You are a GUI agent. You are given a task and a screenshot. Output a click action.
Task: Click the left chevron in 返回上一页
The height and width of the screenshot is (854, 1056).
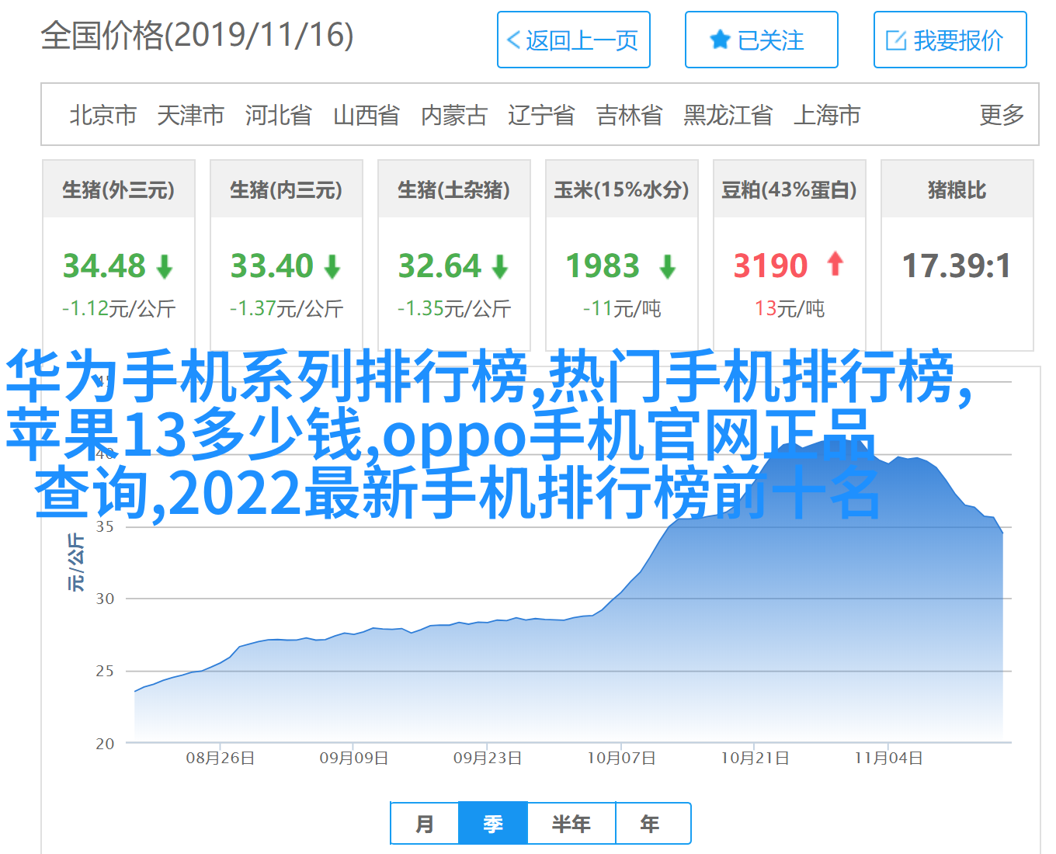513,40
